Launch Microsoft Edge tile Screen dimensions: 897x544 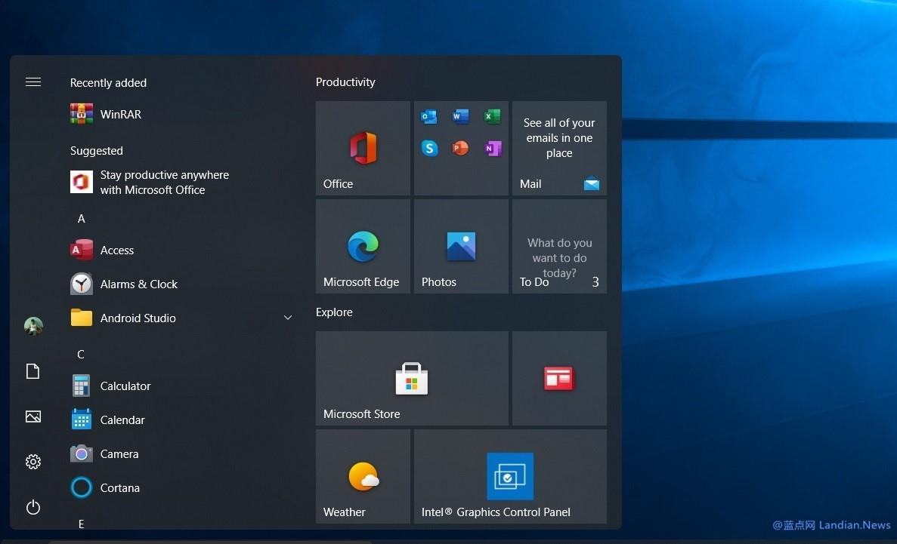(x=363, y=246)
